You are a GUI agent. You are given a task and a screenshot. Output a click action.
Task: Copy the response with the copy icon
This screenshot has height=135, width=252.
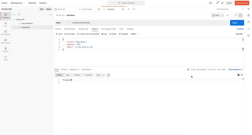[x=238, y=75]
